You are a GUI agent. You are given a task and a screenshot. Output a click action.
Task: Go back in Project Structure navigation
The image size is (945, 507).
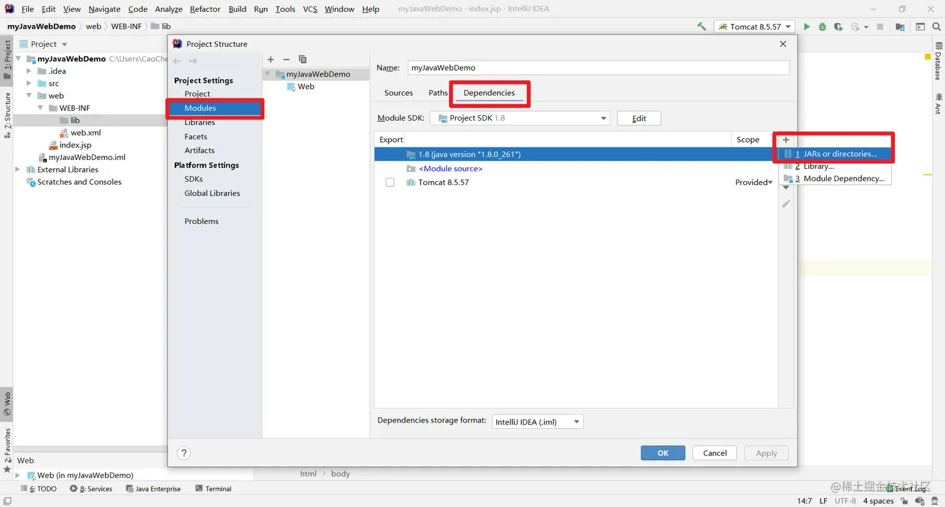pos(177,61)
